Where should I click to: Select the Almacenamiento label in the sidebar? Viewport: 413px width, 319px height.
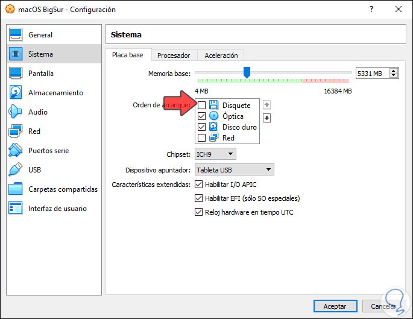[56, 93]
